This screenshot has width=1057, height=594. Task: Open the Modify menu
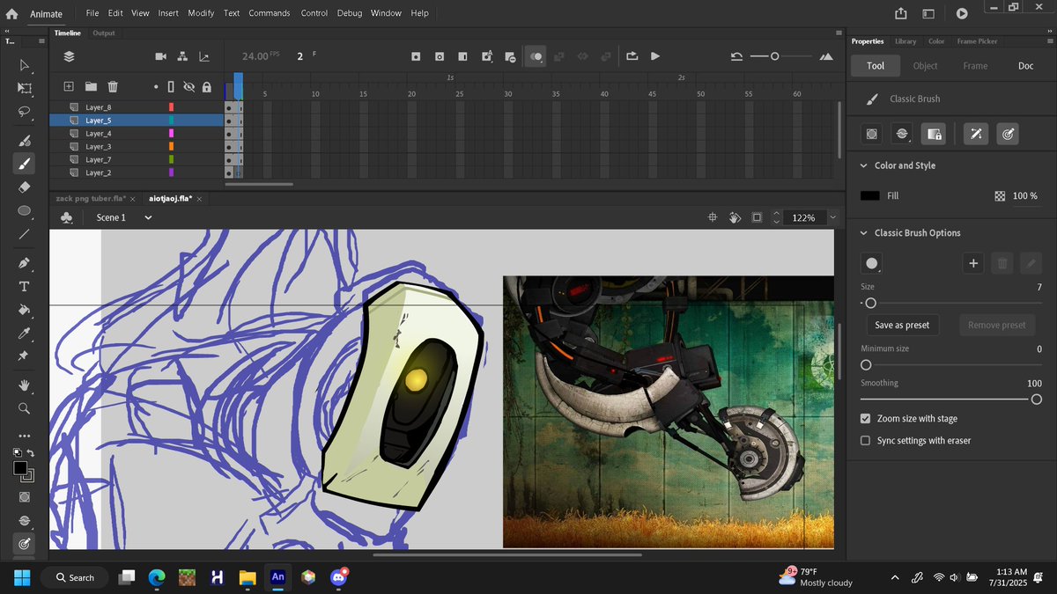(x=201, y=12)
